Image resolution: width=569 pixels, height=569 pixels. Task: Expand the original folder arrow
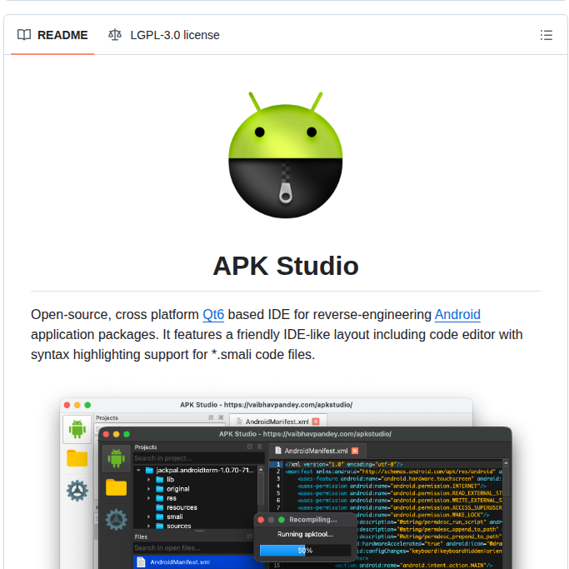(148, 489)
